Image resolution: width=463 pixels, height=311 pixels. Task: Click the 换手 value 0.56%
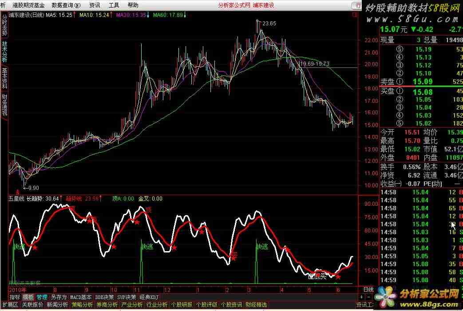coord(412,167)
